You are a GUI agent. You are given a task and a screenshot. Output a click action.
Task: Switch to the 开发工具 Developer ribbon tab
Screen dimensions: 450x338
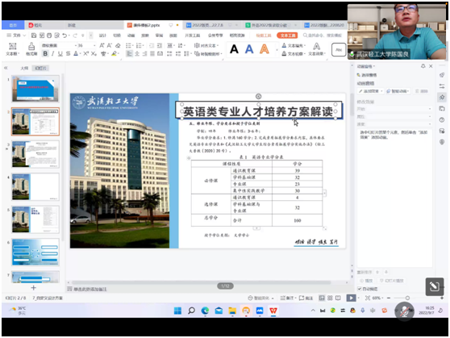point(192,35)
